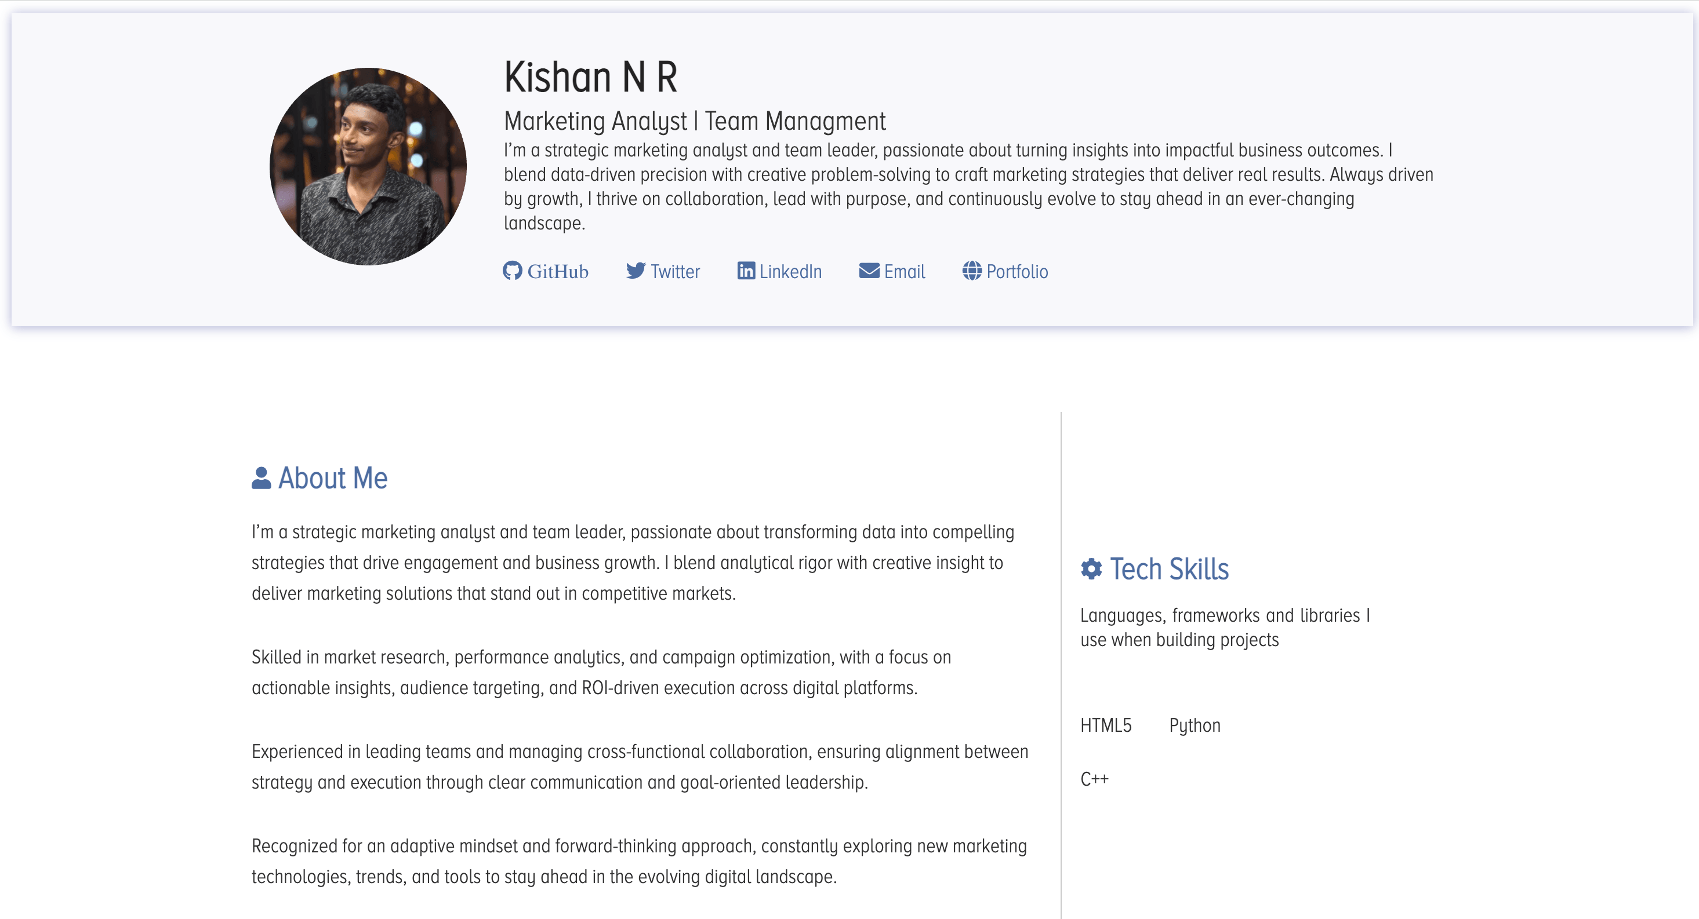Open the LinkedIn profile link
The image size is (1699, 919).
pyautogui.click(x=790, y=271)
